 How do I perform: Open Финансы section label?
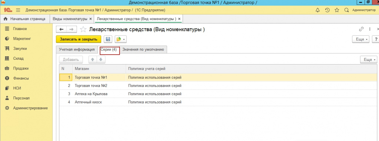point(21,79)
